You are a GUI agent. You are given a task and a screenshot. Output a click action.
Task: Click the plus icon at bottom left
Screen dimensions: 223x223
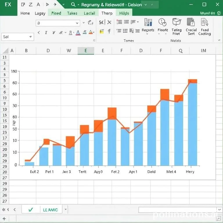pyautogui.click(x=4, y=219)
